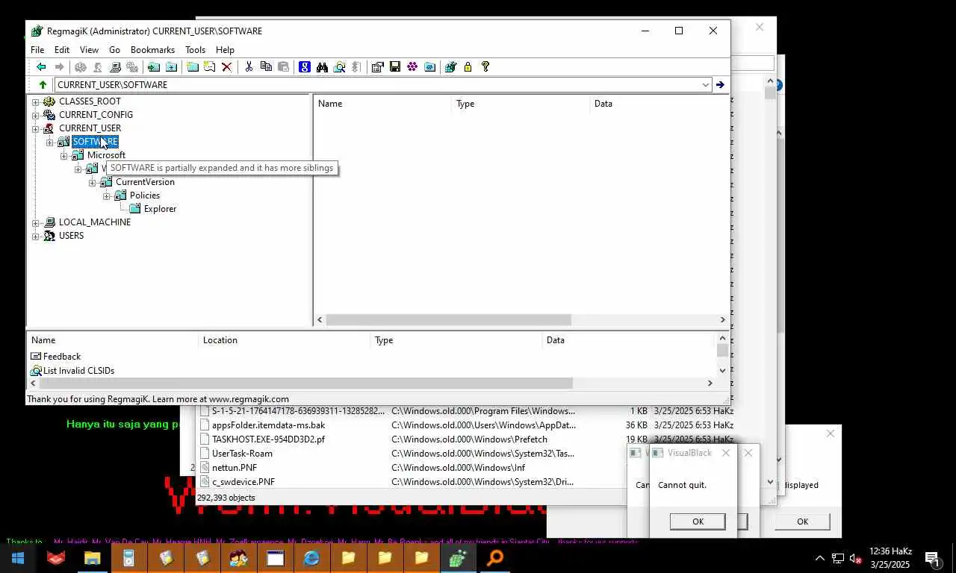Screen dimensions: 956x573
Task: Select the Explorer registry key
Action: click(x=160, y=209)
